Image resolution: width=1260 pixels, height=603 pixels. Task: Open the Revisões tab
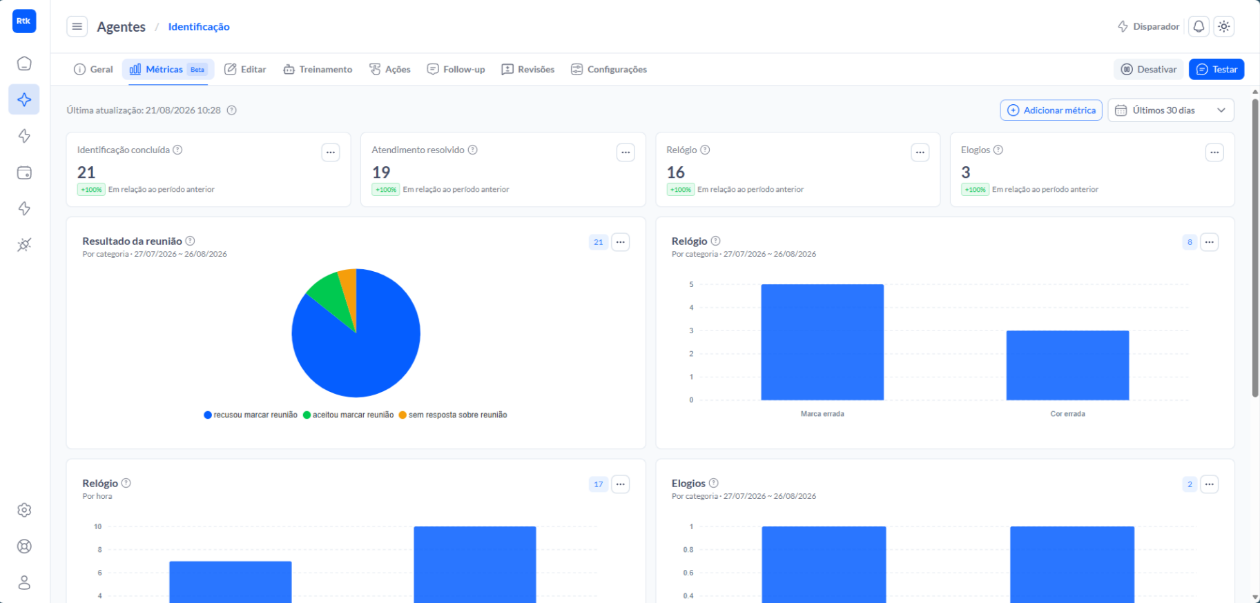[x=528, y=69]
